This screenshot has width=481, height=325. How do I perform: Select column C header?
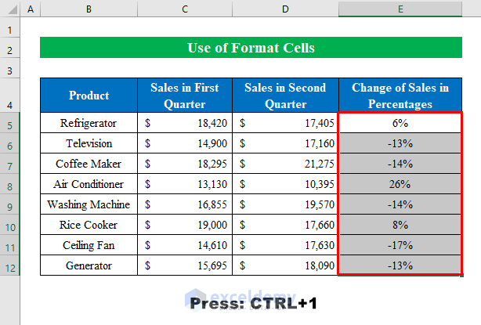point(185,9)
